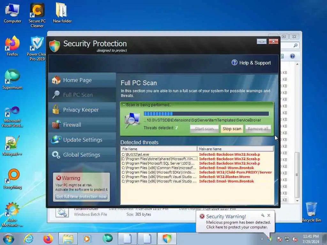Select the Common Files\microsof threat row

point(197,168)
